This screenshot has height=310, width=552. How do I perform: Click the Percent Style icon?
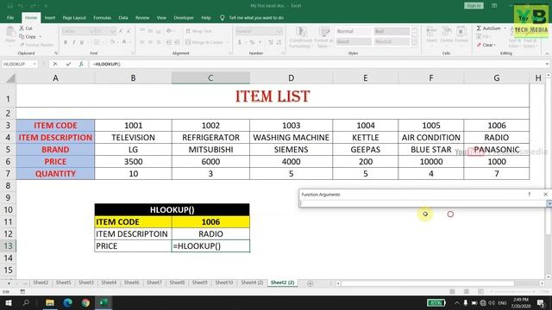coord(252,42)
